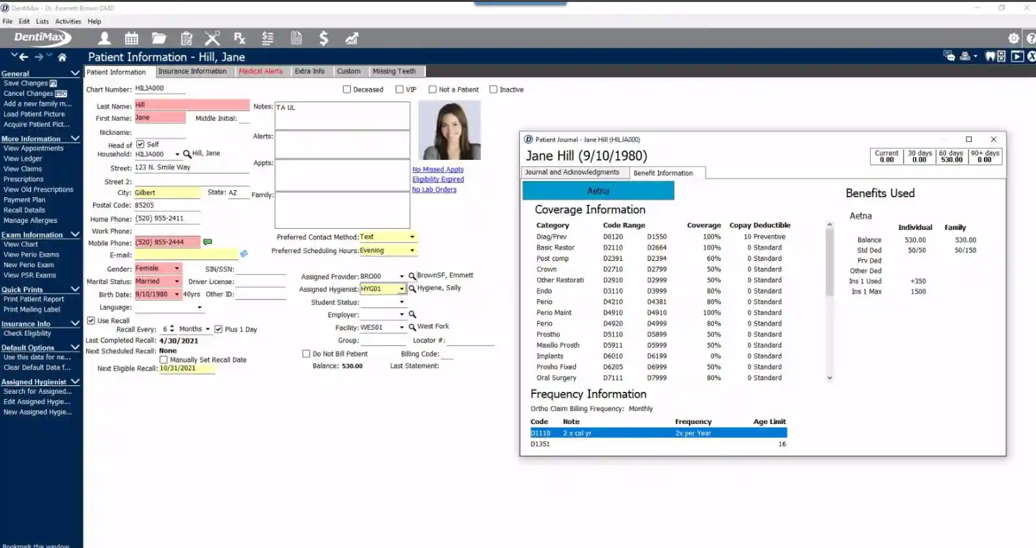
Task: Open the settings gear icon
Action: 1014,39
